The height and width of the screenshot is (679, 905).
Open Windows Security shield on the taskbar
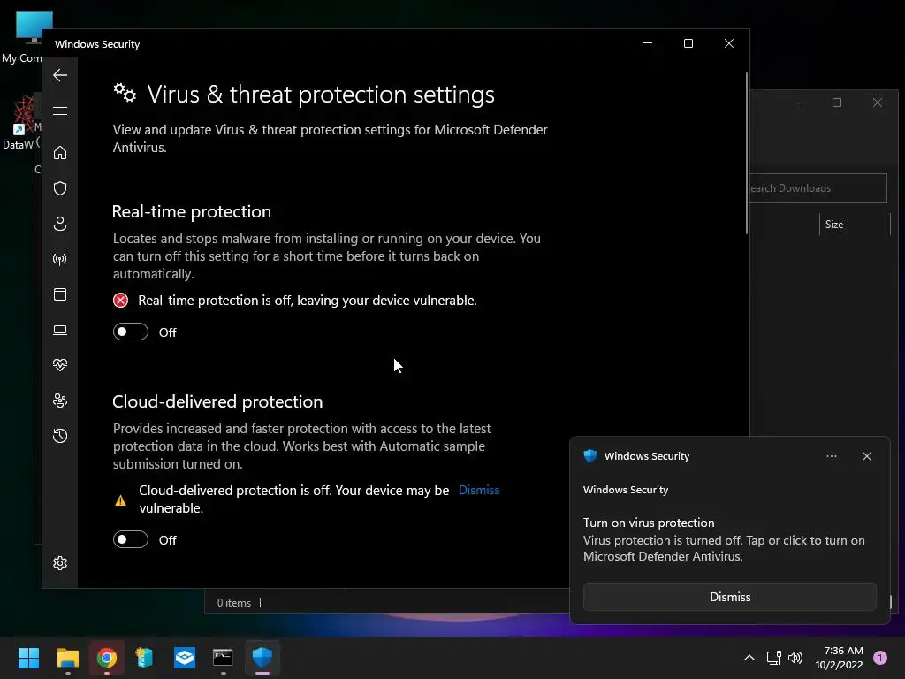(x=262, y=658)
